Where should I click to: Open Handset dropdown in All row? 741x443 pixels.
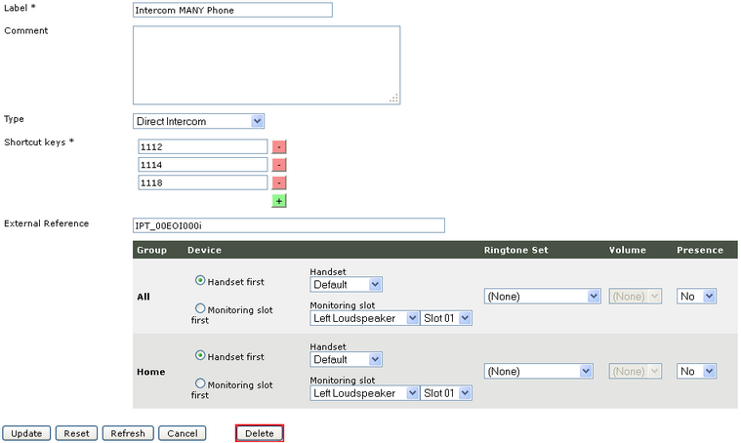coord(346,285)
